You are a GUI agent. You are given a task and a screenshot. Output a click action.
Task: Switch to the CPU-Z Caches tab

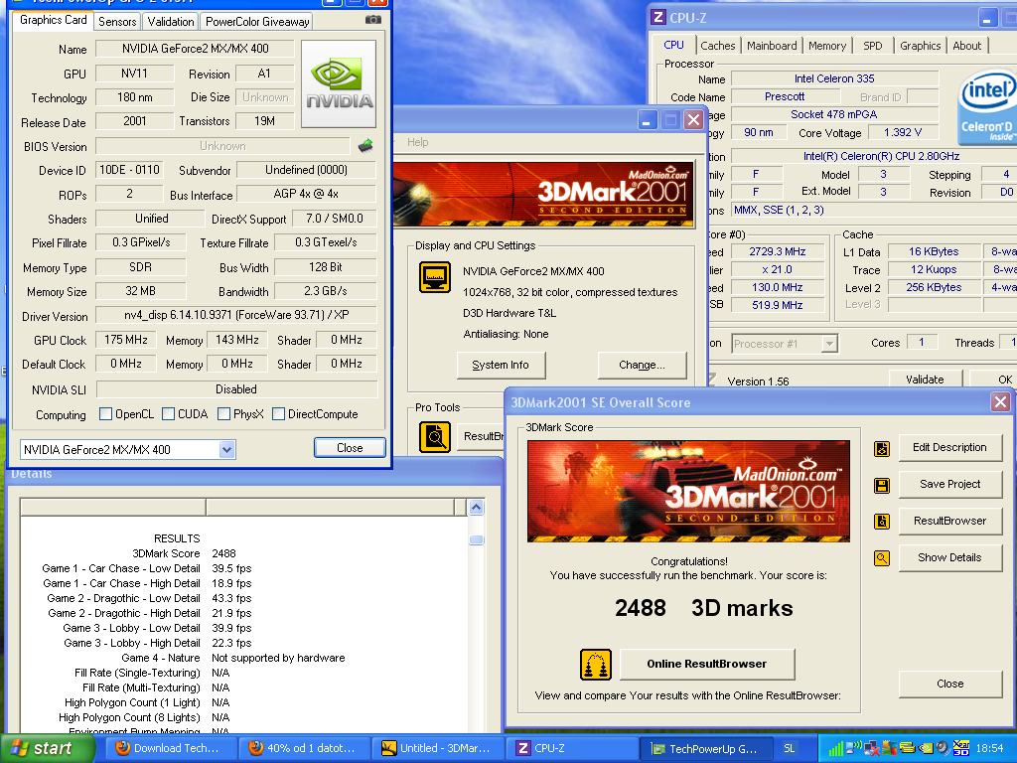(718, 46)
